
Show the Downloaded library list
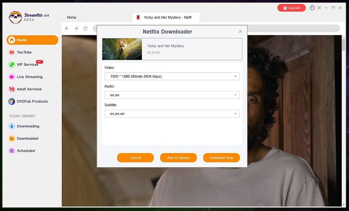point(27,139)
